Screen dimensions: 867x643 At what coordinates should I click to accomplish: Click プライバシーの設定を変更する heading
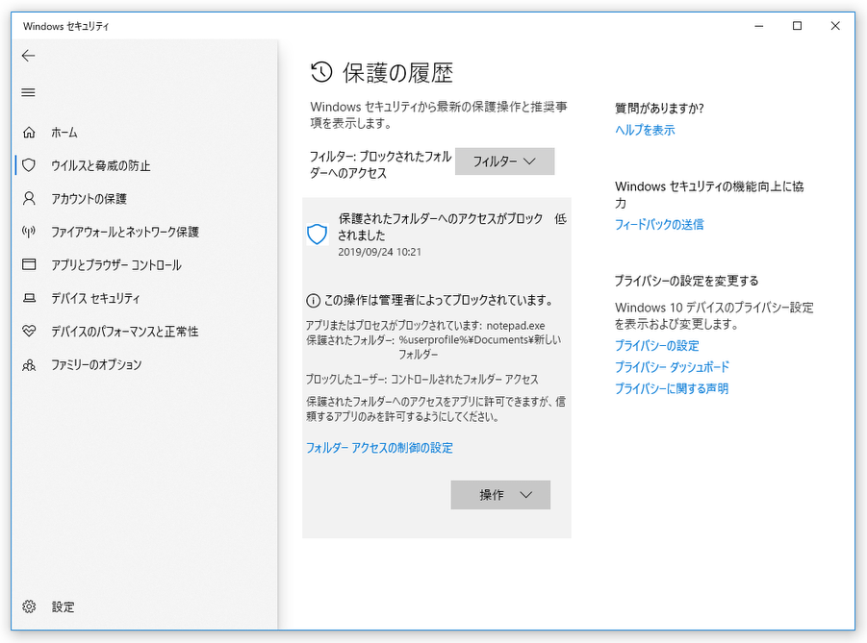point(687,281)
